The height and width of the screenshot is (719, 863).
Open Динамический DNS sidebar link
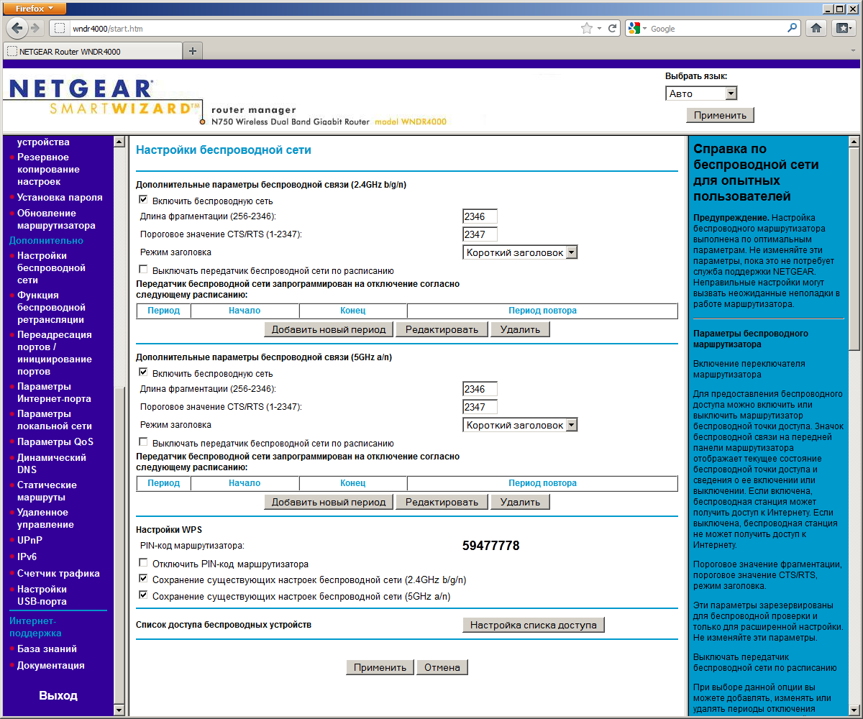coord(51,463)
